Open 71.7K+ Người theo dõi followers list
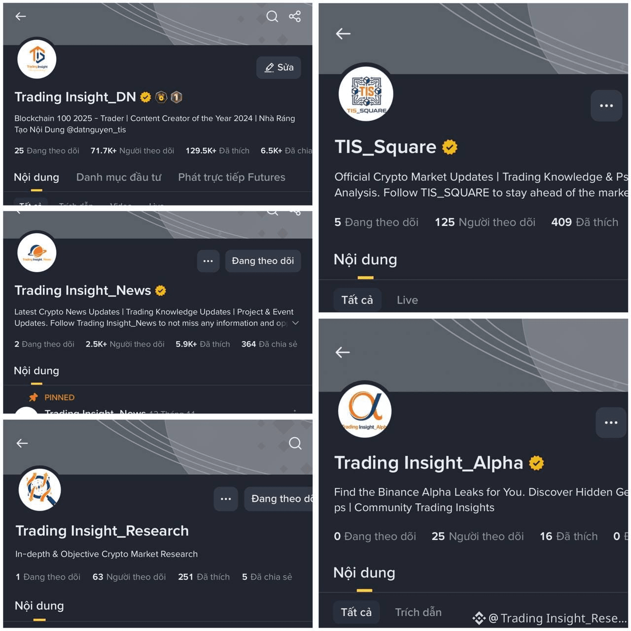Viewport: 631px width, 631px height. (x=132, y=151)
